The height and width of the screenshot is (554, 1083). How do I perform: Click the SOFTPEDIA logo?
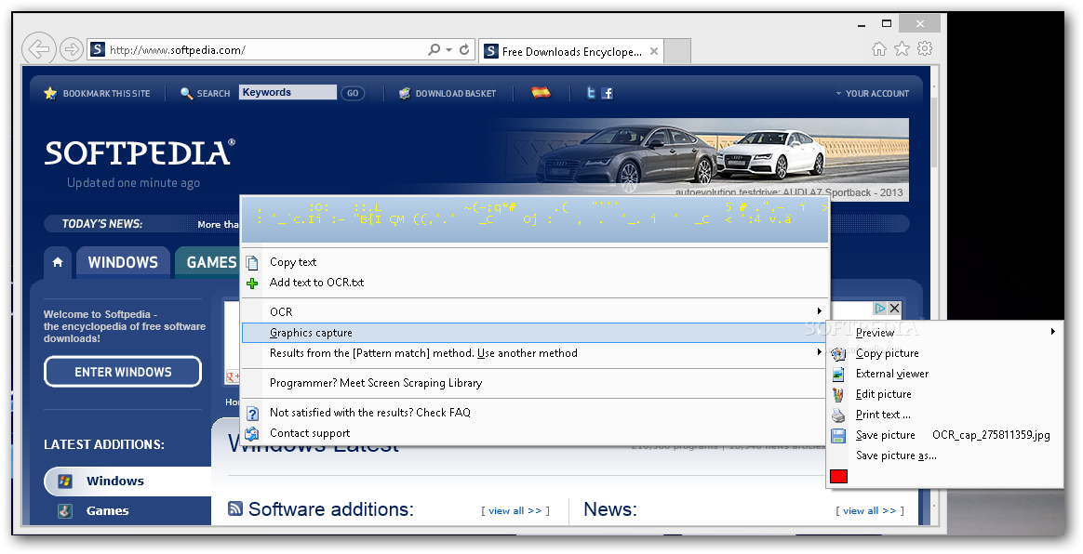click(140, 152)
